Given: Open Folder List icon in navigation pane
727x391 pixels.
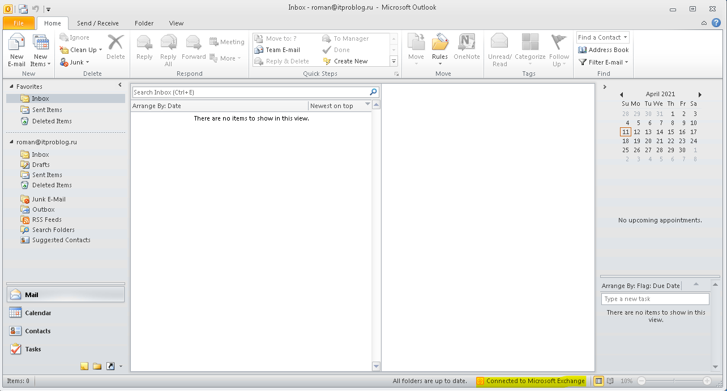Looking at the screenshot, I should 97,366.
